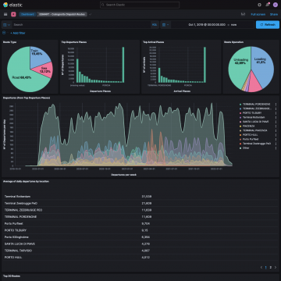
Task: Click the current dashboard title breadcrumb
Action: coord(62,14)
